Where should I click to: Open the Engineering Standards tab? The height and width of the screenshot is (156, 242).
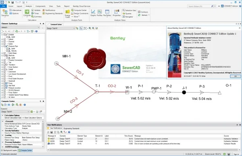click(71, 129)
